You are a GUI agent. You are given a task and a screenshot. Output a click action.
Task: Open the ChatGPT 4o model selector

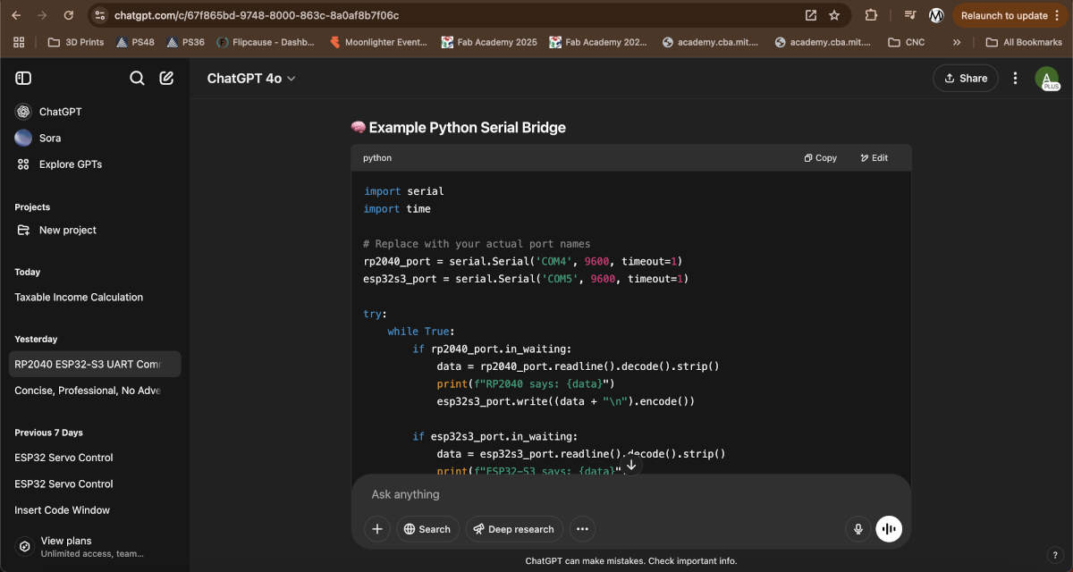(x=251, y=79)
